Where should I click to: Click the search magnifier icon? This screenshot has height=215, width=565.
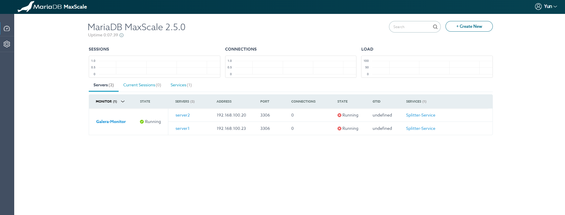[435, 27]
